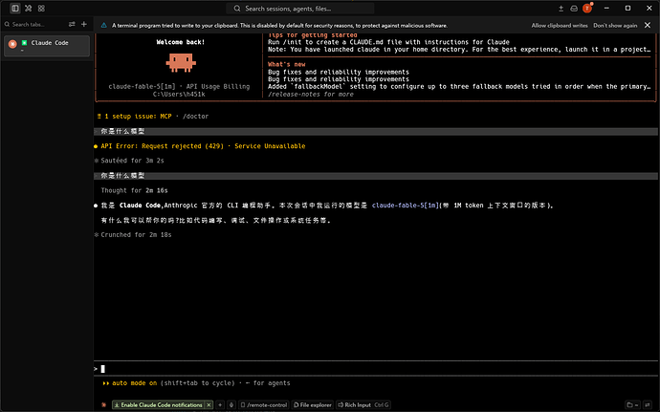Image resolution: width=660 pixels, height=412 pixels.
Task: Dismiss the Claude Code notifications chip
Action: pos(209,405)
